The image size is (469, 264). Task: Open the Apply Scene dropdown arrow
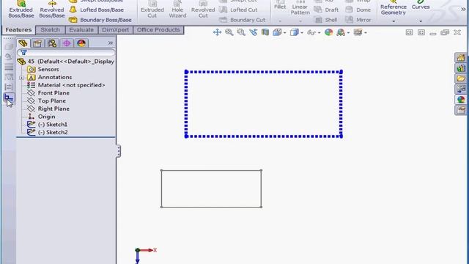348,32
